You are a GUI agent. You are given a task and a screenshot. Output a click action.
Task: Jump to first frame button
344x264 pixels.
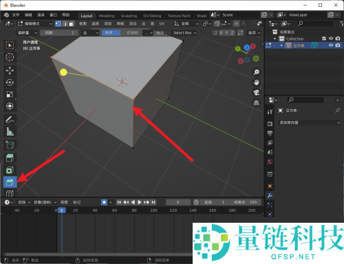[x=119, y=202]
